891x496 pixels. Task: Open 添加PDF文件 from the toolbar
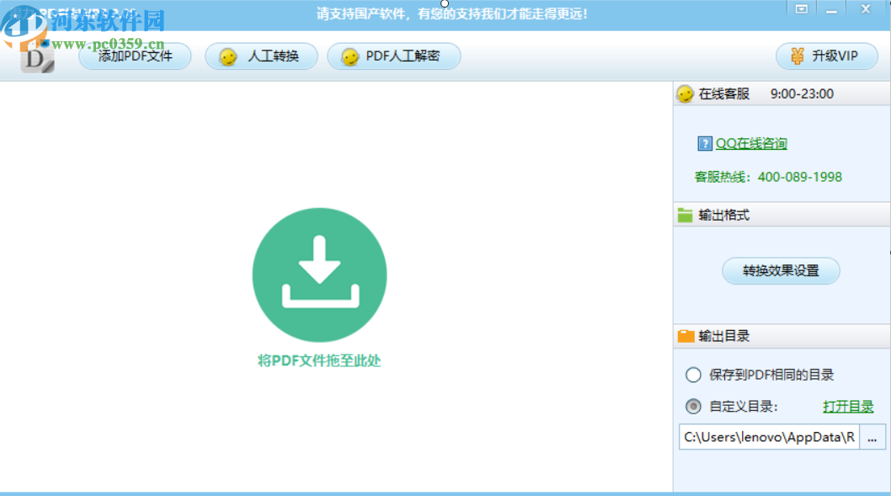(136, 56)
